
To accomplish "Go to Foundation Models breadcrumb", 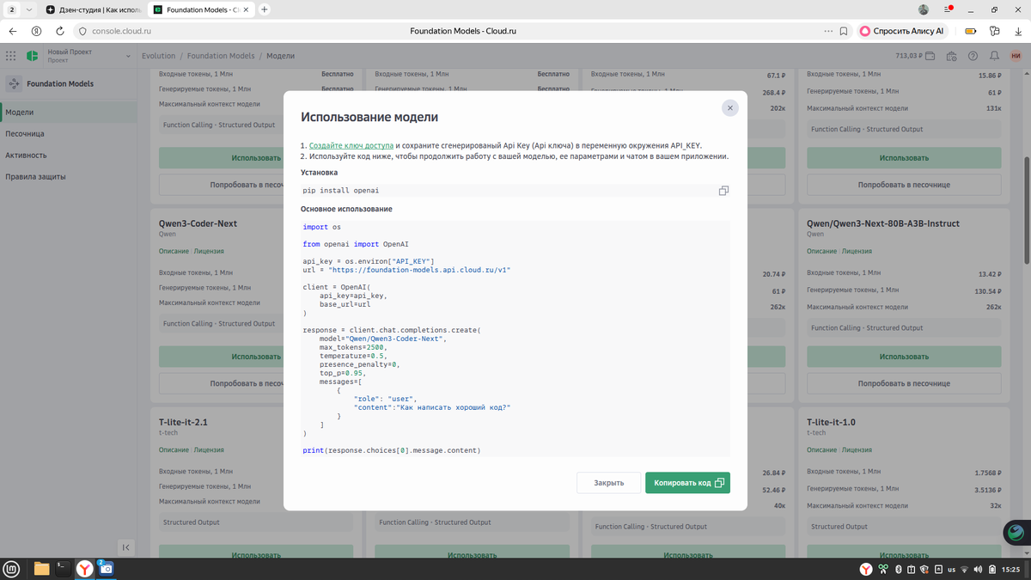I will pyautogui.click(x=221, y=56).
